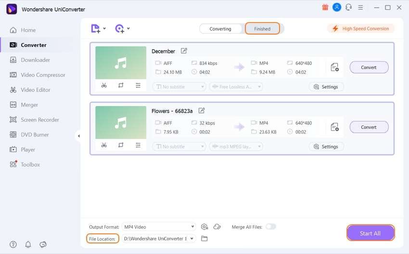Click the Flowers - 66823a file name

[172, 111]
